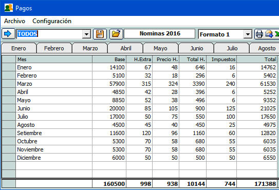The width and height of the screenshot is (279, 190).
Task: Select the Marzo row header cell
Action: pyautogui.click(x=9, y=84)
